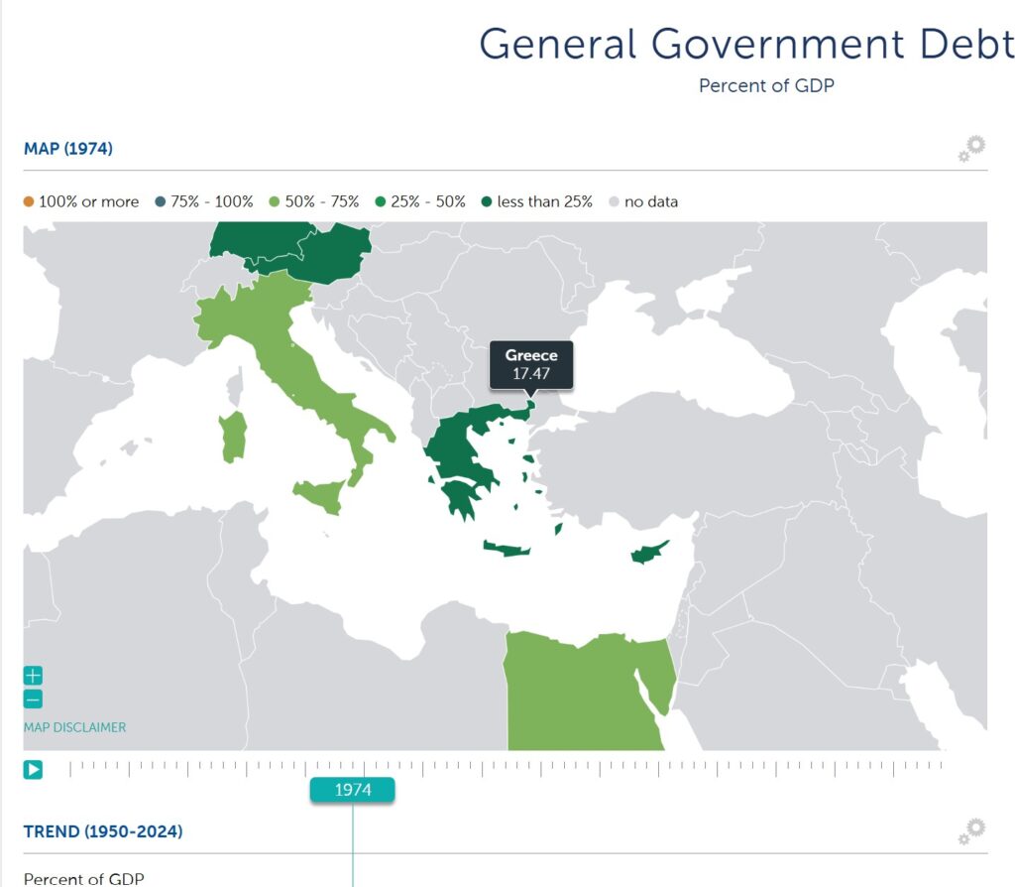The height and width of the screenshot is (887, 1015).
Task: Toggle the 'less than 25%' legend item
Action: pyautogui.click(x=536, y=201)
